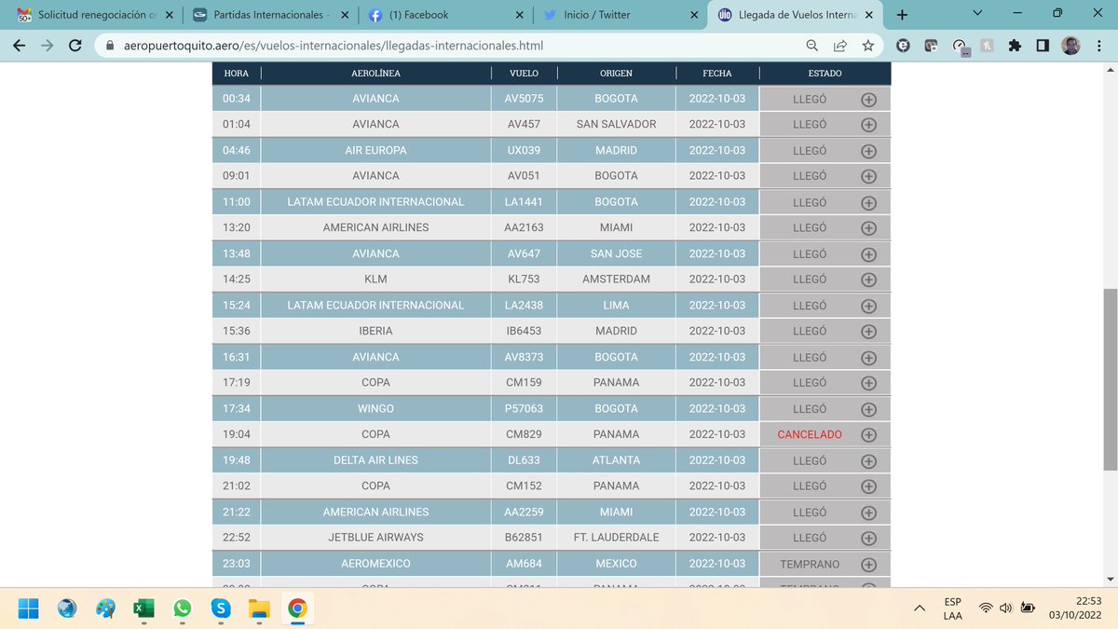1118x629 pixels.
Task: Open plus icon for Delta flight DL633
Action: point(868,461)
